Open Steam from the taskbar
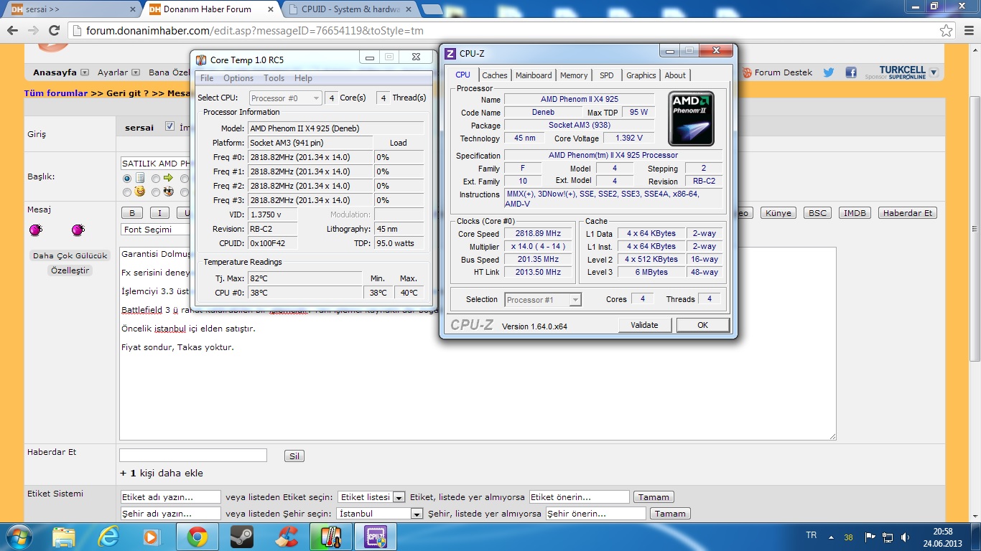 pos(241,537)
